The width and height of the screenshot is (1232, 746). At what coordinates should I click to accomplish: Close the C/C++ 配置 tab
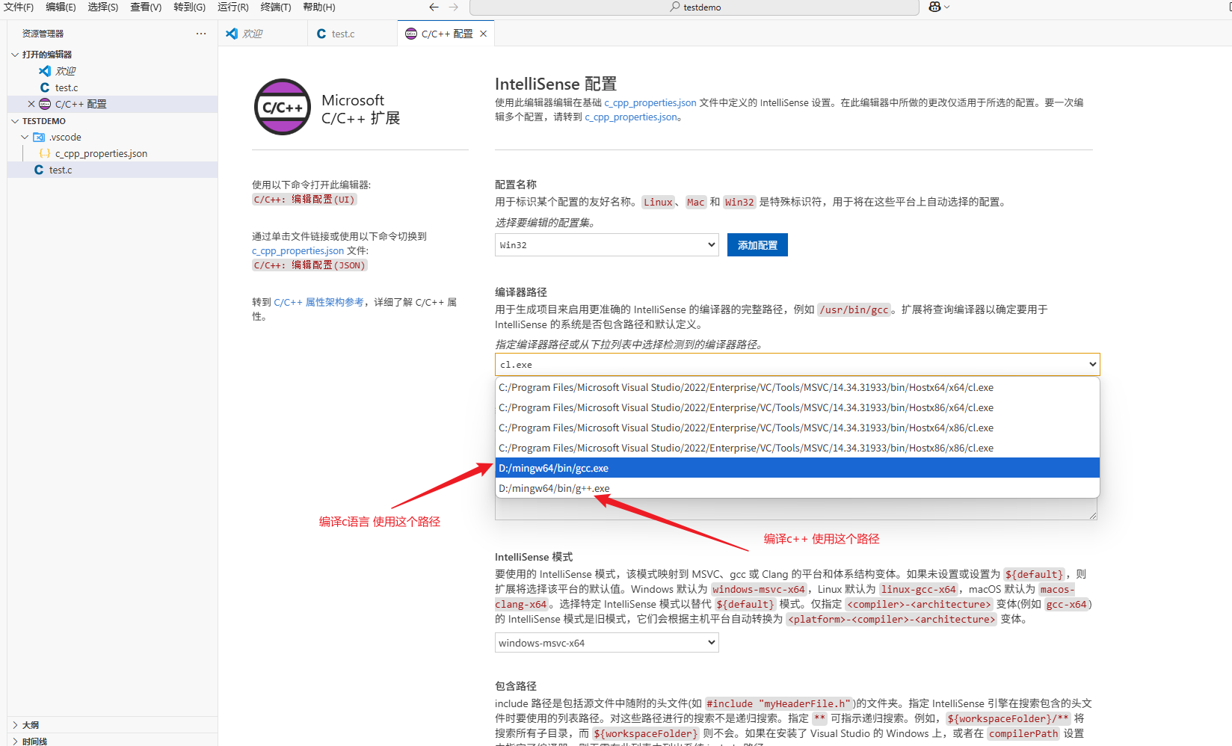(x=484, y=34)
